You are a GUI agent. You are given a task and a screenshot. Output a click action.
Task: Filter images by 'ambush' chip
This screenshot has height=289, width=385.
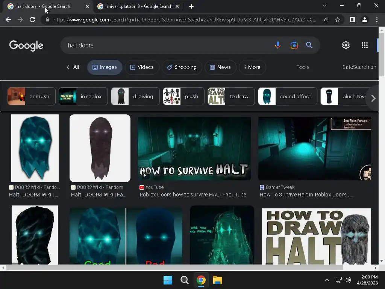tap(32, 96)
